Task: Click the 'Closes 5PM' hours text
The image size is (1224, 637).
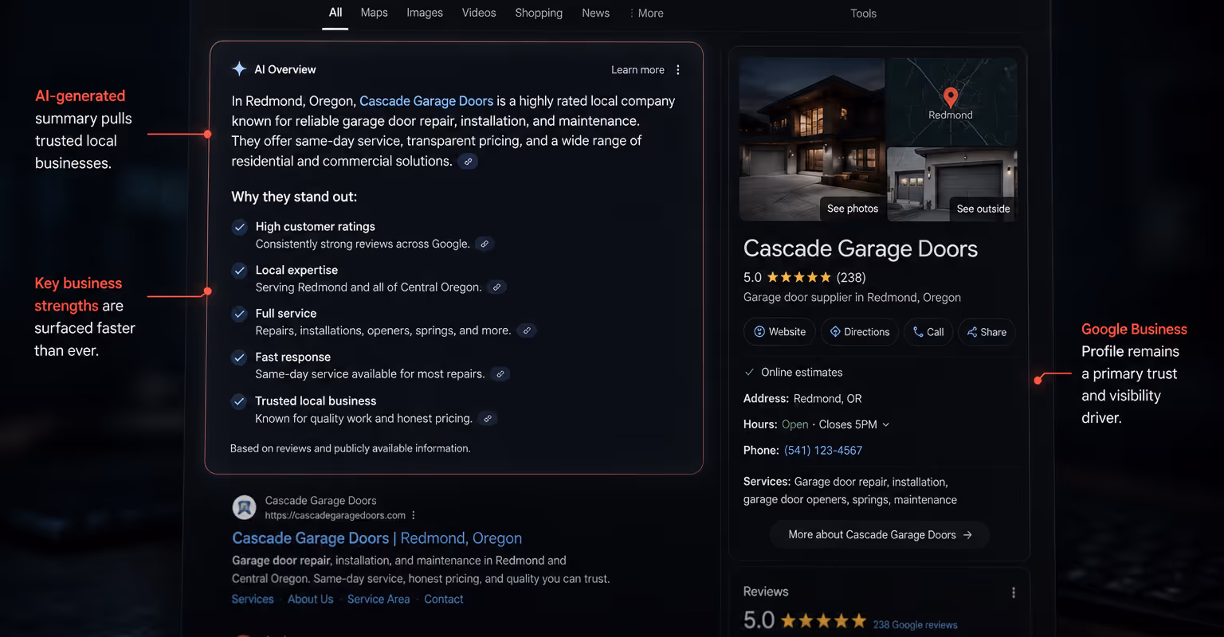Action: tap(848, 425)
